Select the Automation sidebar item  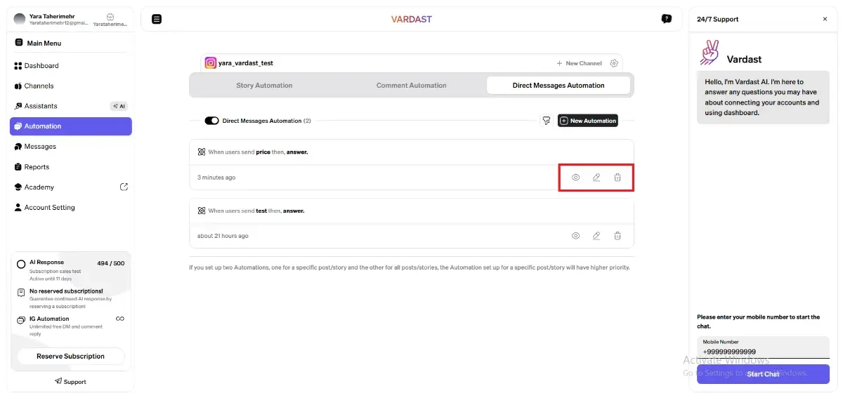[x=70, y=126]
